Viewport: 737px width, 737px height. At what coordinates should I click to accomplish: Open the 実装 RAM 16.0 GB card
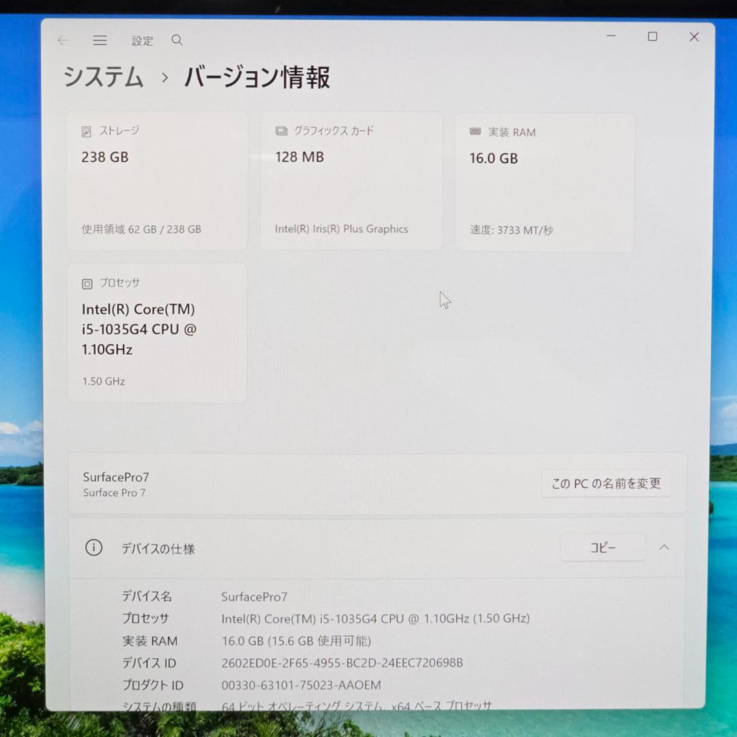click(545, 182)
